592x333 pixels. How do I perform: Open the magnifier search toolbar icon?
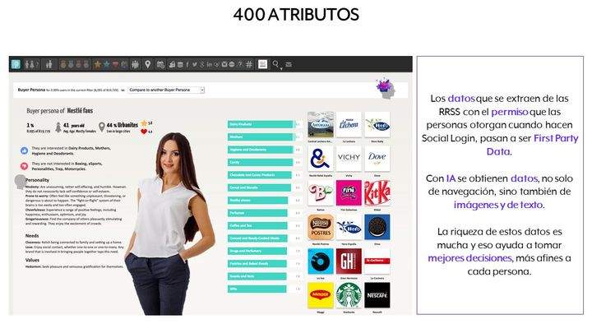[x=276, y=64]
